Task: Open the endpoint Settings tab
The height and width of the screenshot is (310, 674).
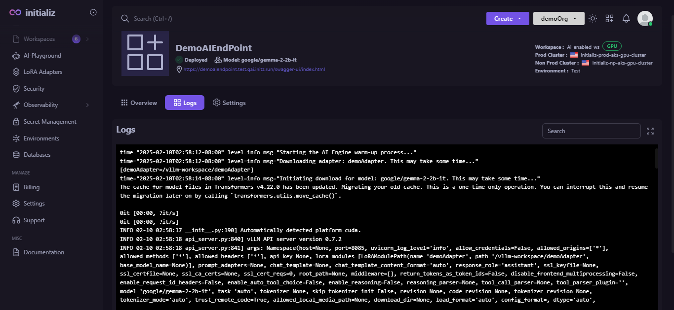Action: (229, 103)
